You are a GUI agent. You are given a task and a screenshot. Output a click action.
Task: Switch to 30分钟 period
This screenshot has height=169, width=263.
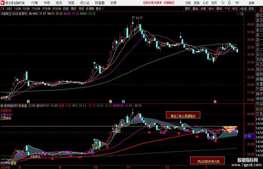46,9
